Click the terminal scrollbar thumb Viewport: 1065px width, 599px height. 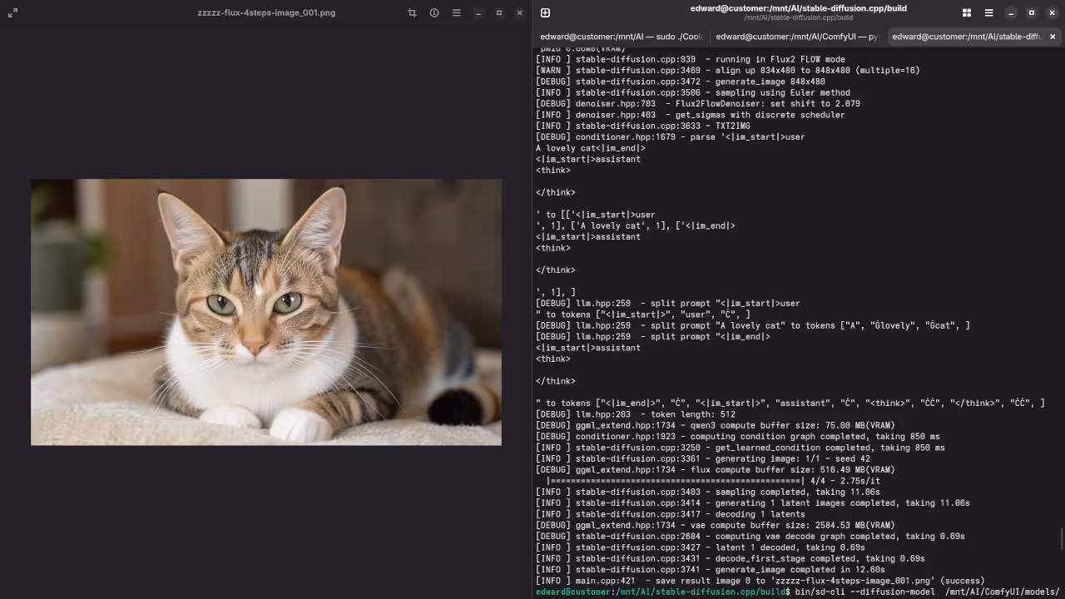(x=1062, y=539)
